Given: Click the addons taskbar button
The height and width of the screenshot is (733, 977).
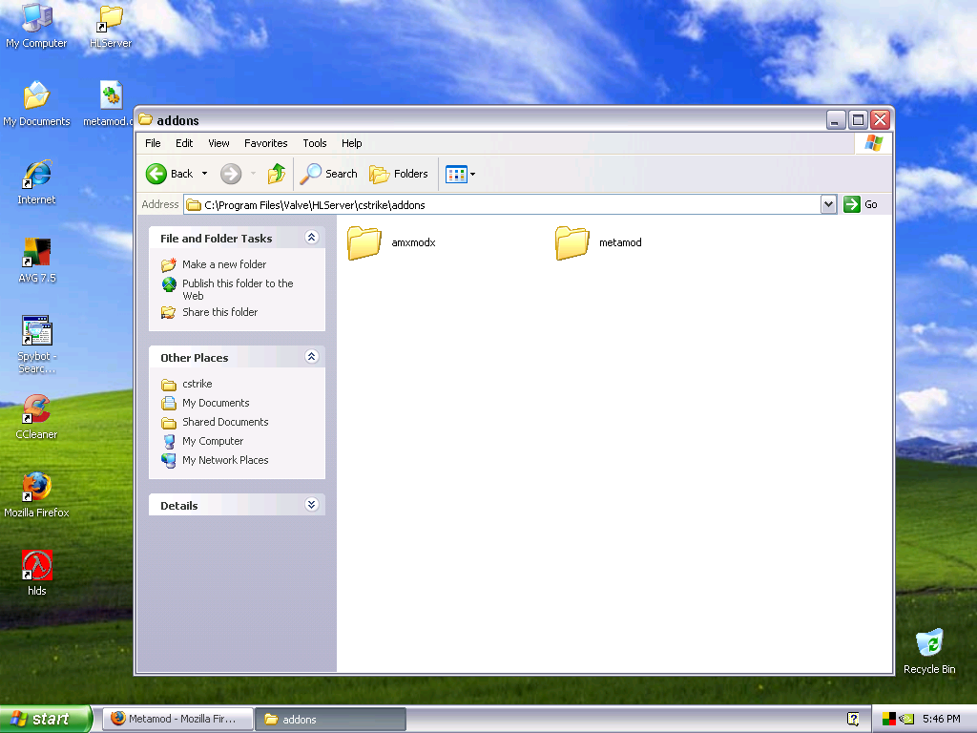Looking at the screenshot, I should (330, 719).
